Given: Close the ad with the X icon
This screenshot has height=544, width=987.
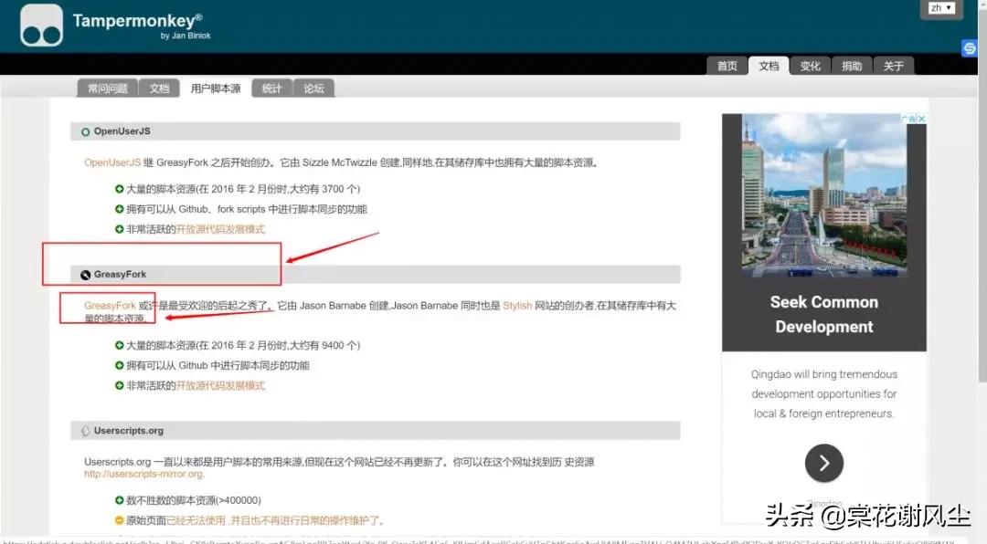Looking at the screenshot, I should pos(921,119).
